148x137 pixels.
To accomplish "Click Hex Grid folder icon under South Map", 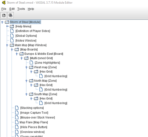I will tap(36, 98).
